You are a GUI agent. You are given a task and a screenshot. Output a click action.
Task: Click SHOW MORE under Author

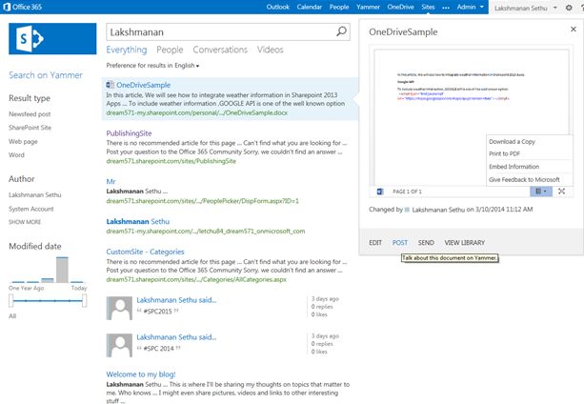click(25, 222)
